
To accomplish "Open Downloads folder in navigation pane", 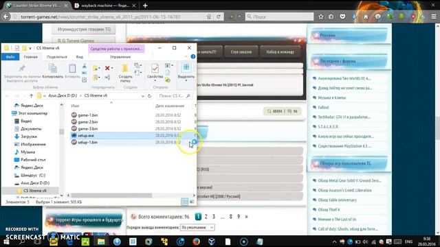I will (x=29, y=137).
